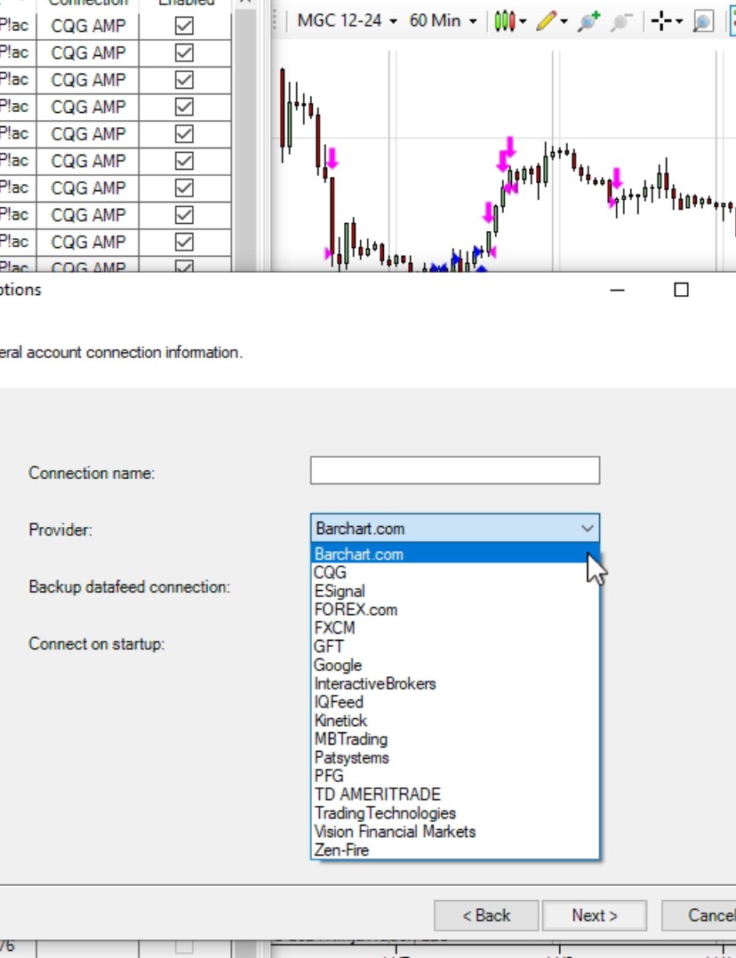Choose FXCM in the provider list
Screen dimensions: 736x958
[x=455, y=628]
